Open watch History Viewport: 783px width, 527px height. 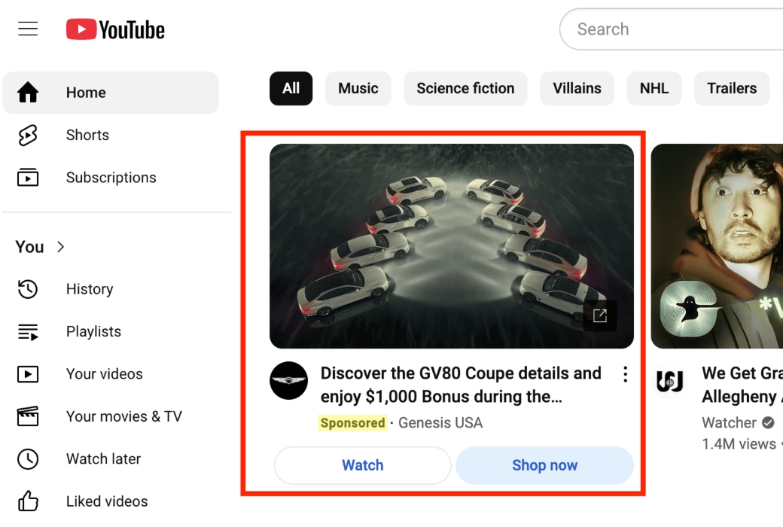tap(89, 289)
